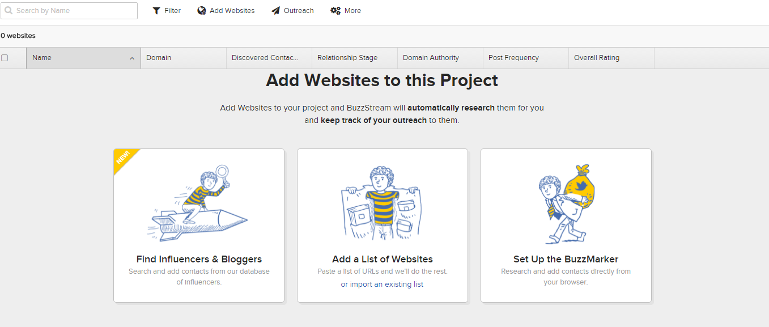Viewport: 769px width, 327px height.
Task: Sort by Domain Authority column header
Action: coord(440,58)
